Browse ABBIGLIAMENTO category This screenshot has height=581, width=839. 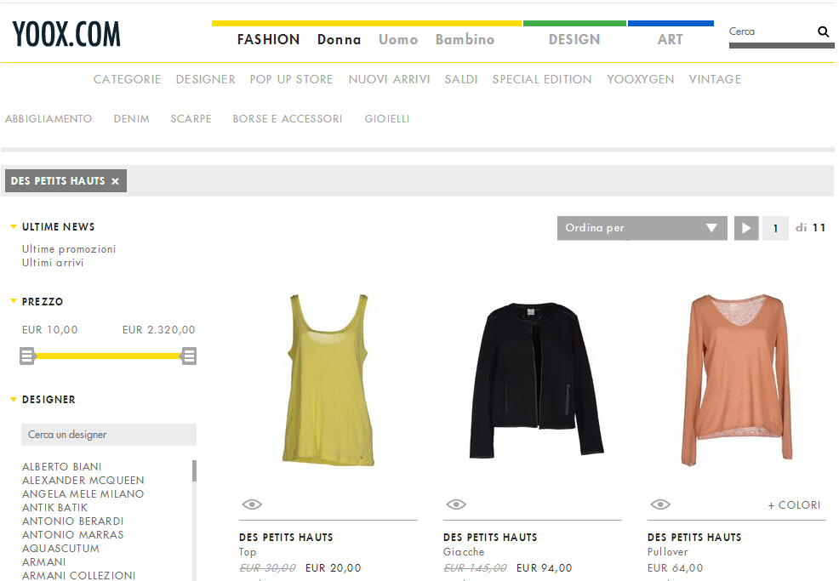49,119
